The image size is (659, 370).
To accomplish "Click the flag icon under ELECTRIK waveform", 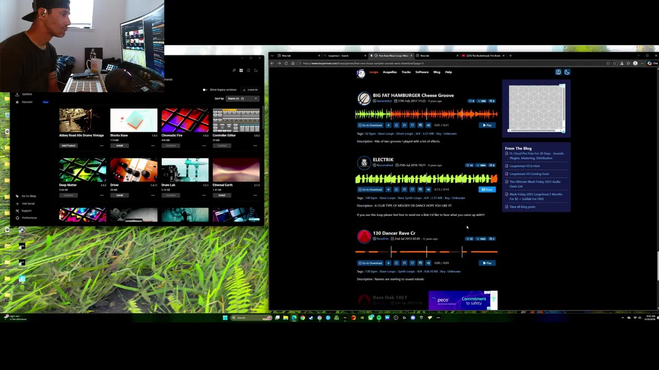I will (404, 189).
